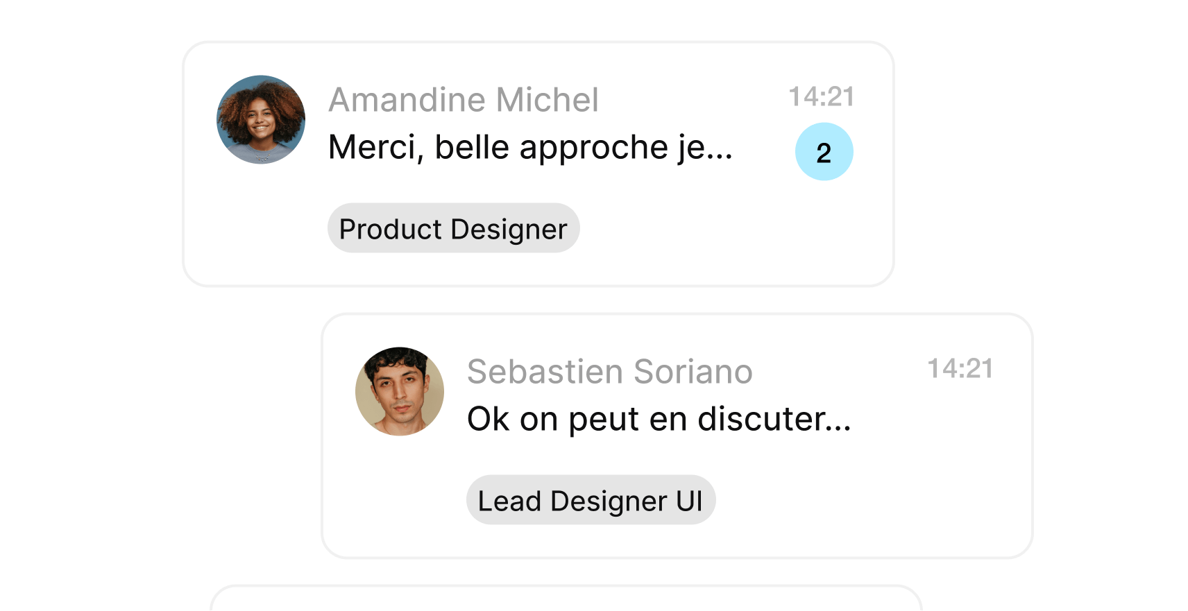Click the ellipsis ending Amandine's message preview
Image resolution: width=1188 pixels, height=611 pixels.
coord(720,155)
